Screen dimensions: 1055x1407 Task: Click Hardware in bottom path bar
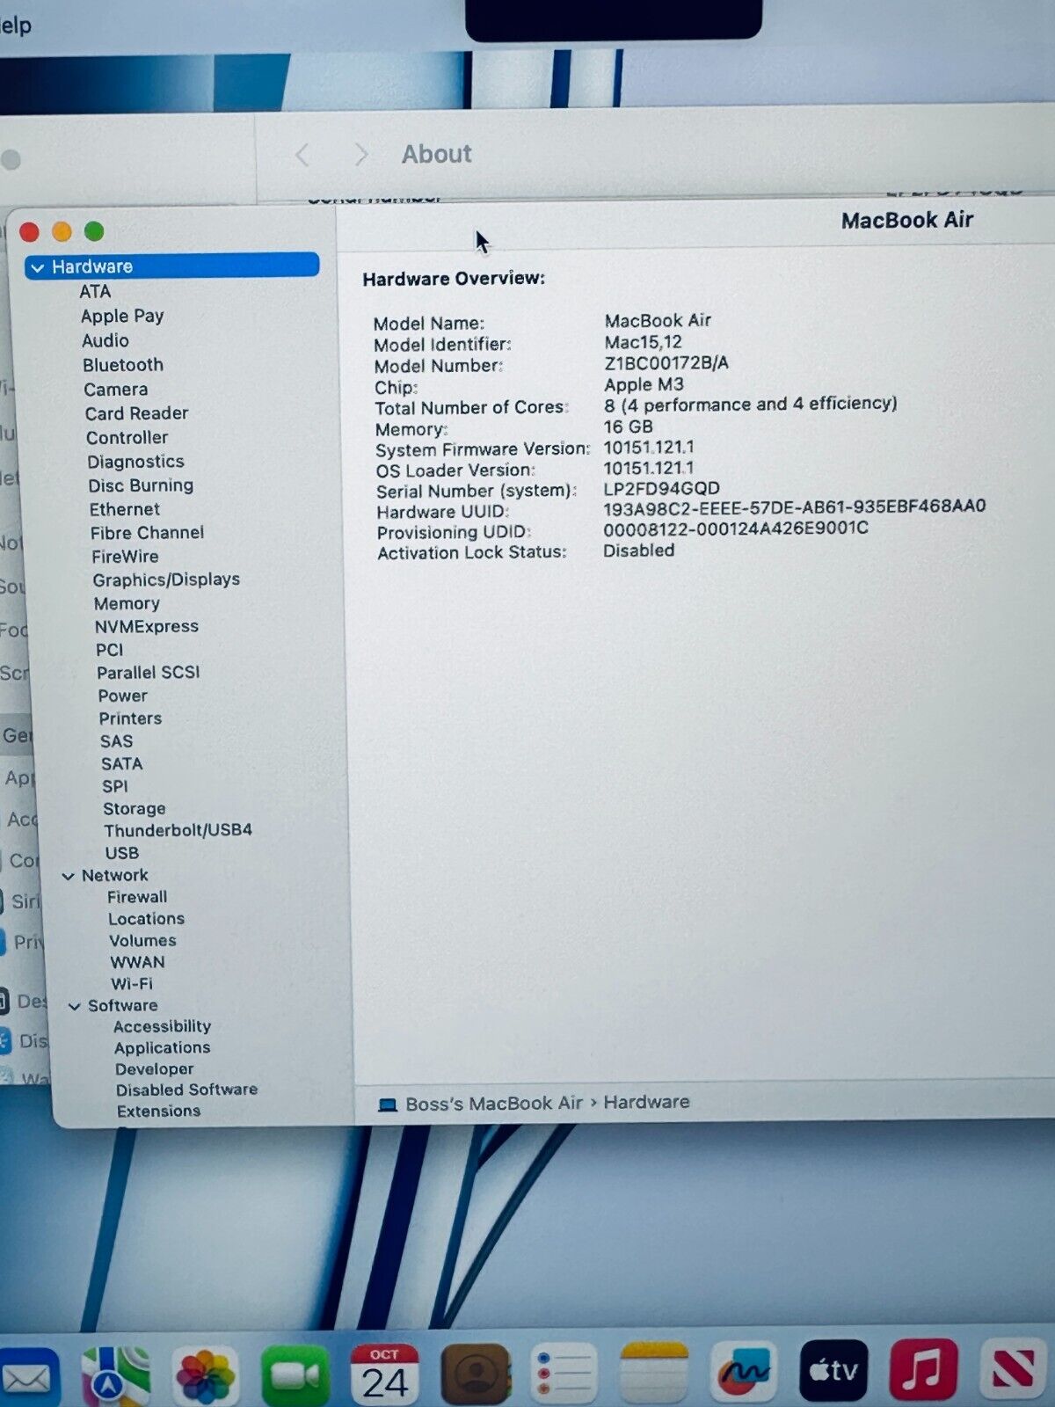coord(646,1102)
